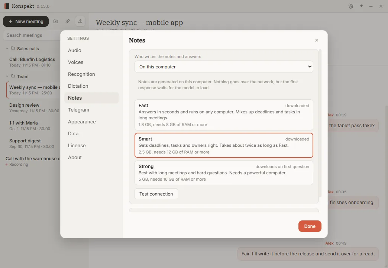Image resolution: width=388 pixels, height=268 pixels.
Task: Open settings via the gear icon in title bar
Action: pos(350,6)
